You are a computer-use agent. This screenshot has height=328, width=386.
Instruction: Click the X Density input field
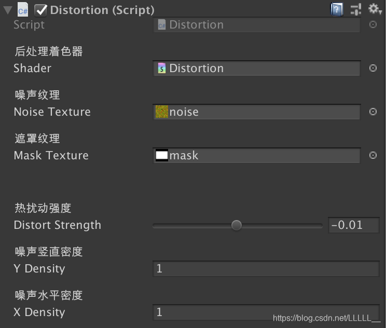click(x=266, y=312)
